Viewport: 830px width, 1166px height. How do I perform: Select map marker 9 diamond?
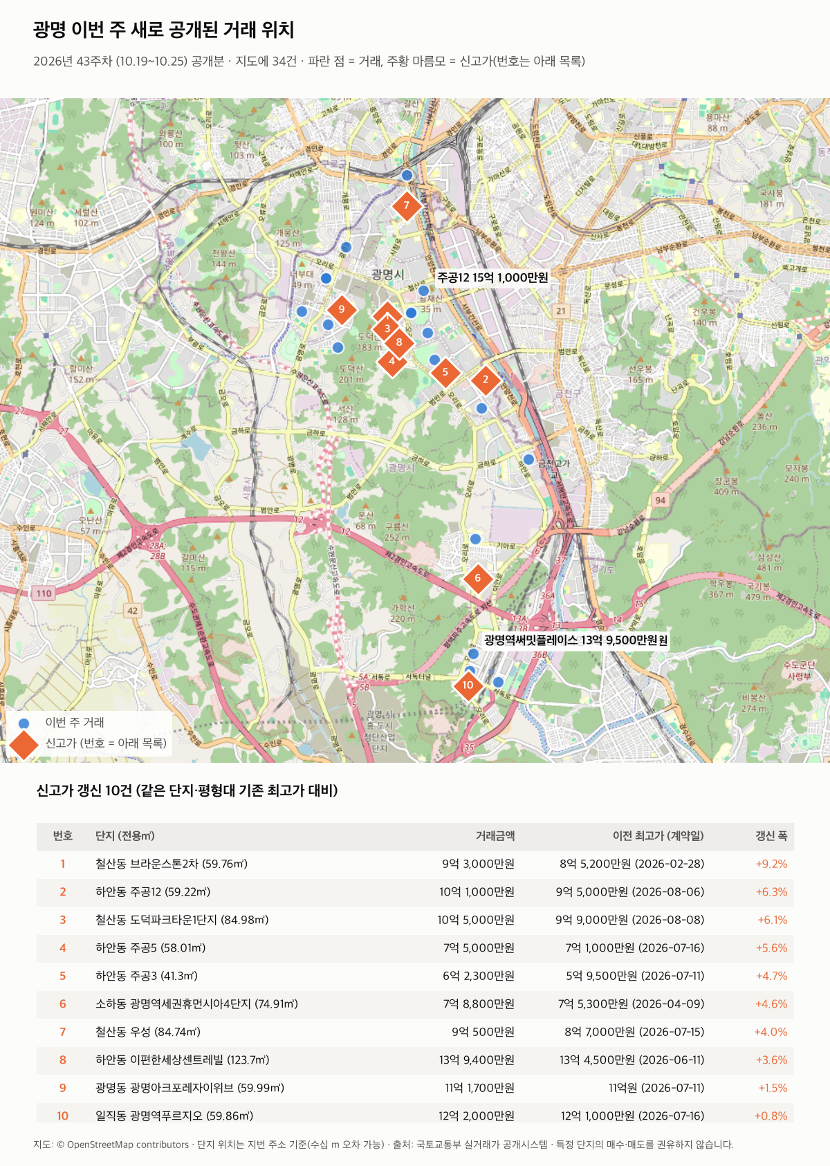(x=342, y=310)
